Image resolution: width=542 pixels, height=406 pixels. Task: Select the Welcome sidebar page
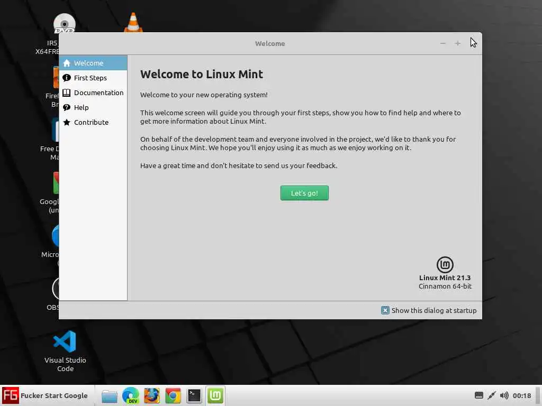[x=93, y=63]
